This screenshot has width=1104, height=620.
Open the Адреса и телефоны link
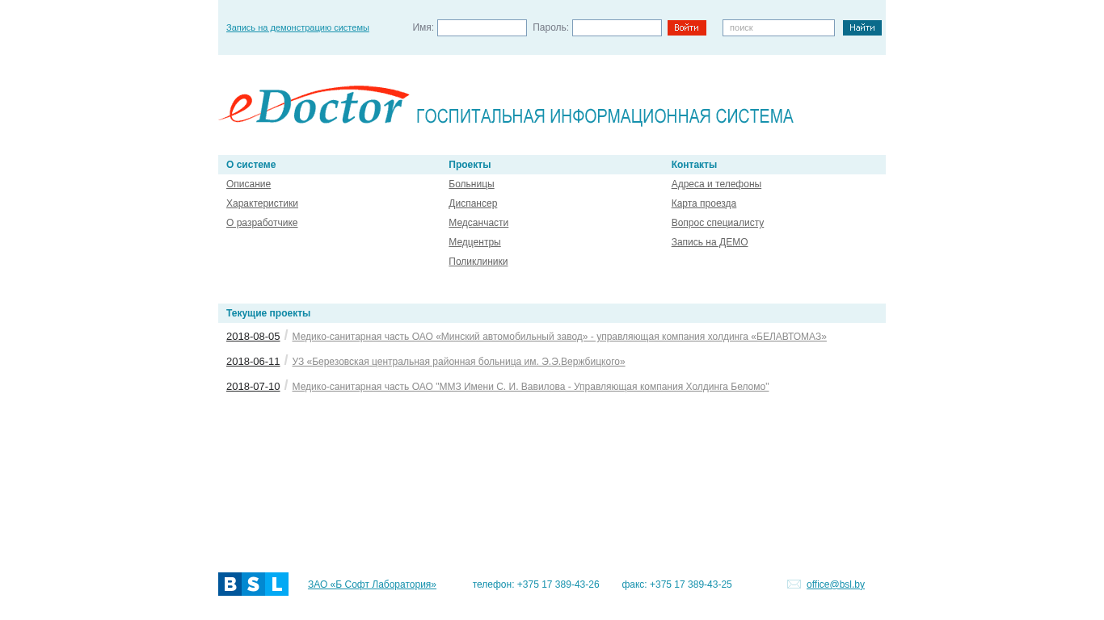click(716, 184)
